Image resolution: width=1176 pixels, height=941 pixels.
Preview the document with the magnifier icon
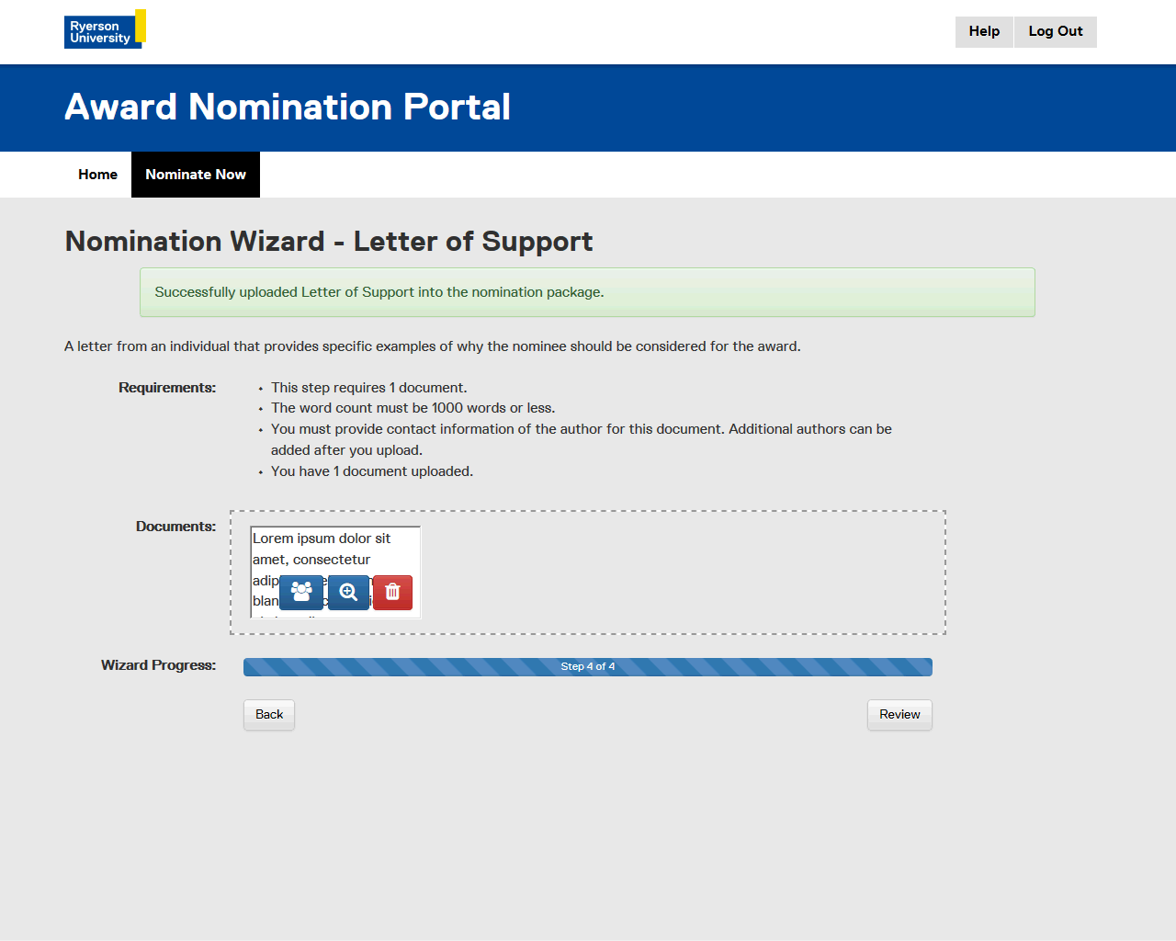coord(348,593)
